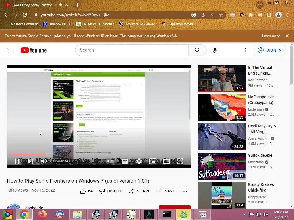Share this page from address bar

pyautogui.click(x=212, y=15)
